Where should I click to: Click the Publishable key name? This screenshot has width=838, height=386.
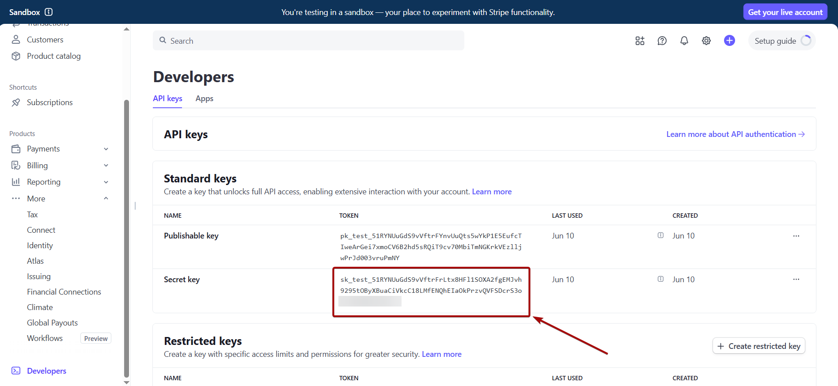pos(191,236)
